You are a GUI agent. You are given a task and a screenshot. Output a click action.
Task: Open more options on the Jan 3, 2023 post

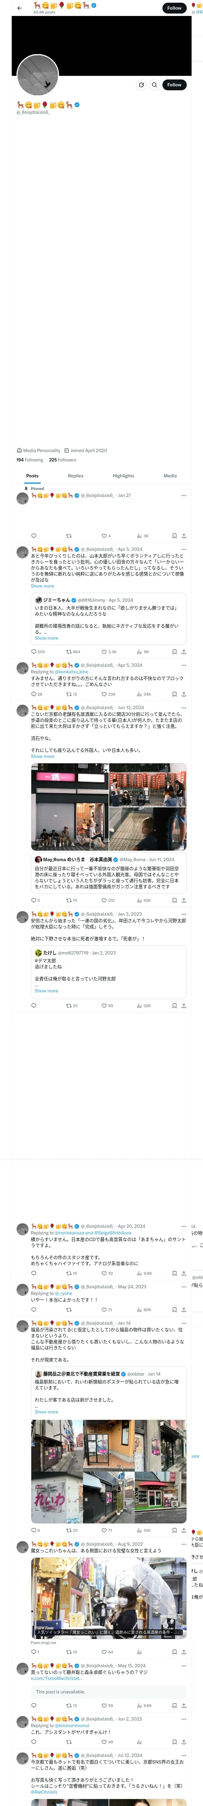pos(183,914)
